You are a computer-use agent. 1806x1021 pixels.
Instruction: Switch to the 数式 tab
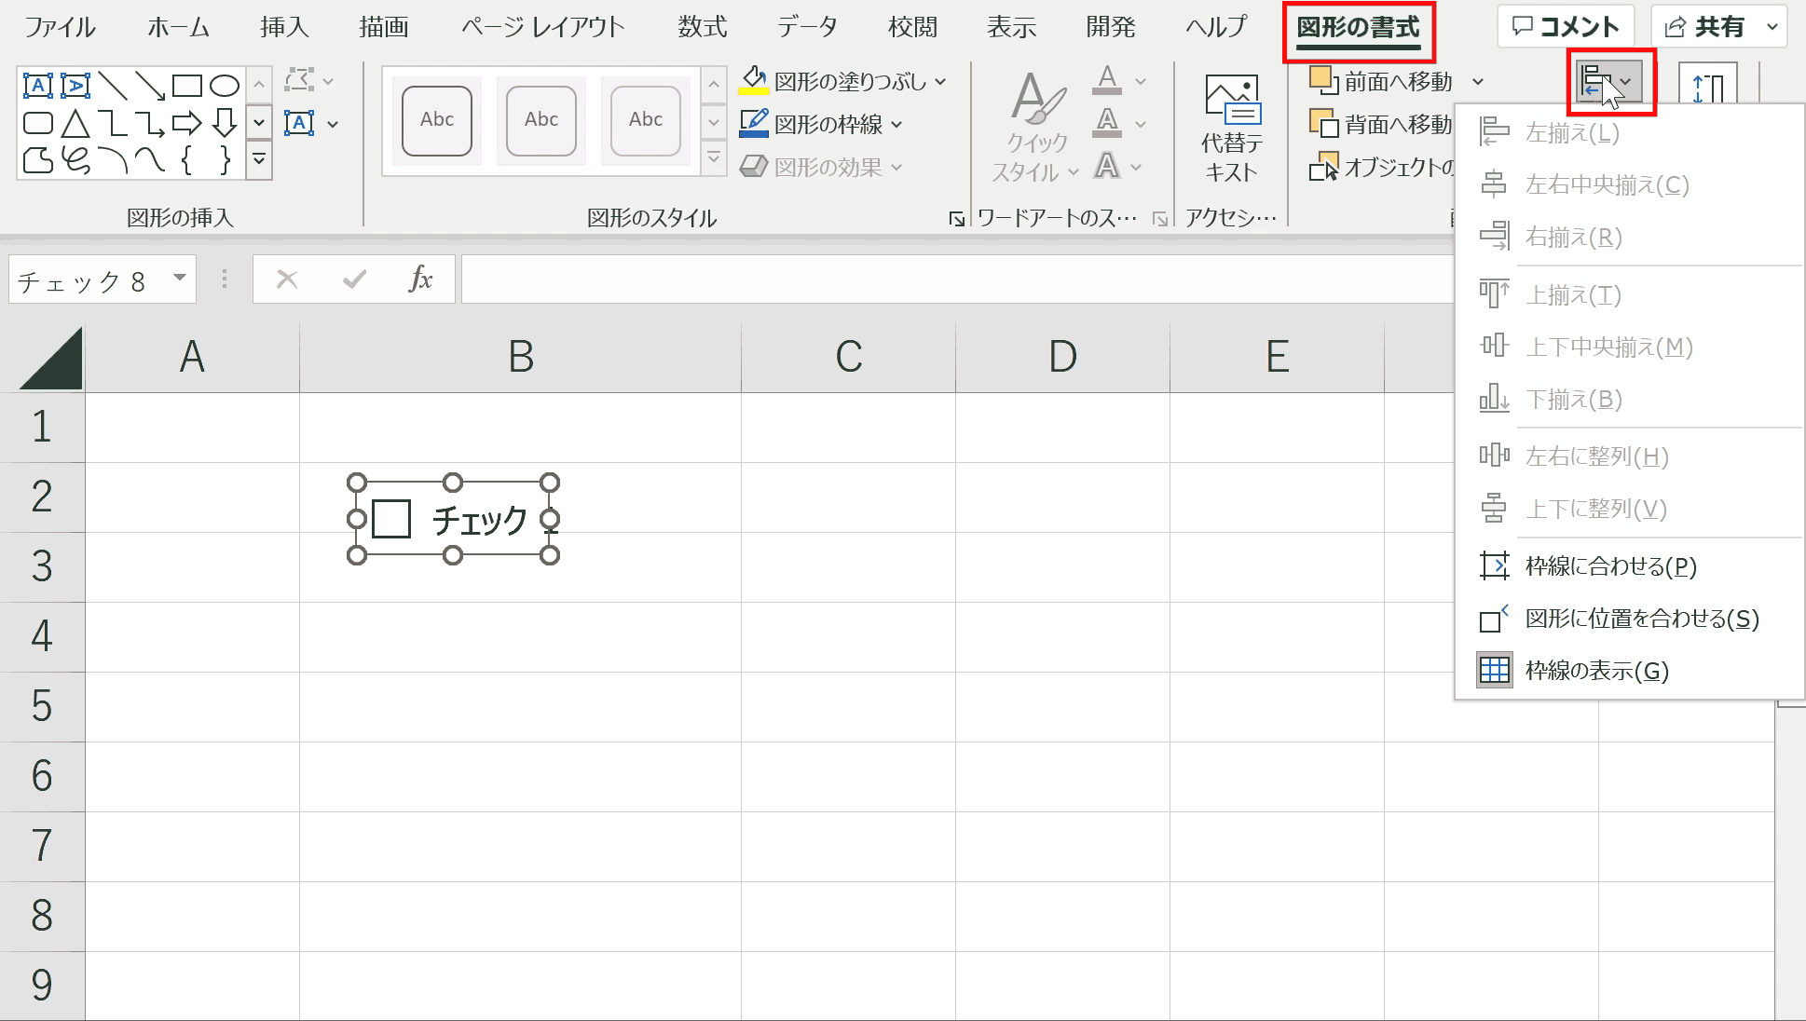click(x=703, y=27)
